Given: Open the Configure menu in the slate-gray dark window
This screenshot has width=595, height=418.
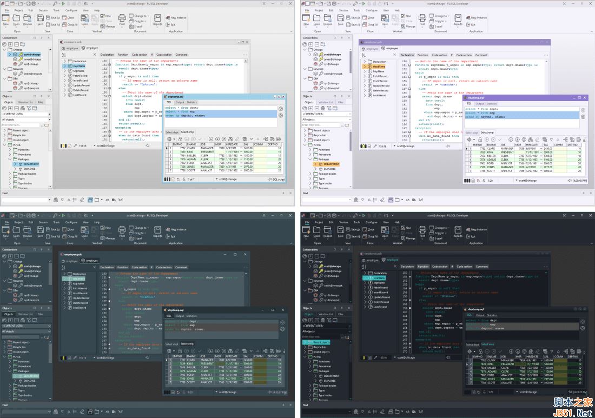Looking at the screenshot, I should pyautogui.click(x=71, y=222).
